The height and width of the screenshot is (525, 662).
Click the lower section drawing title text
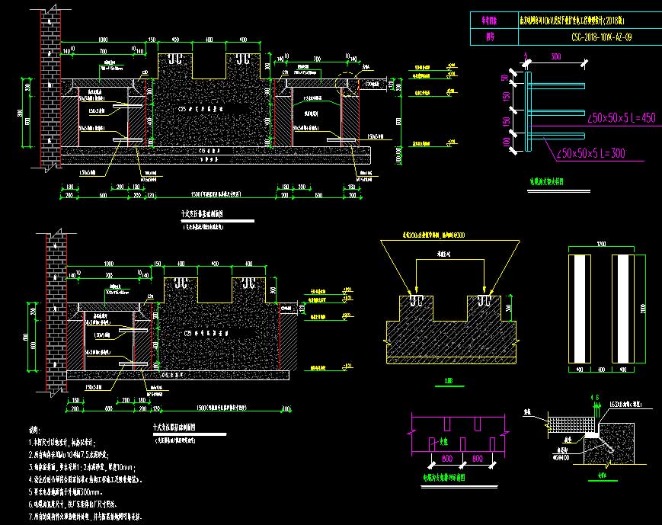[x=174, y=427]
